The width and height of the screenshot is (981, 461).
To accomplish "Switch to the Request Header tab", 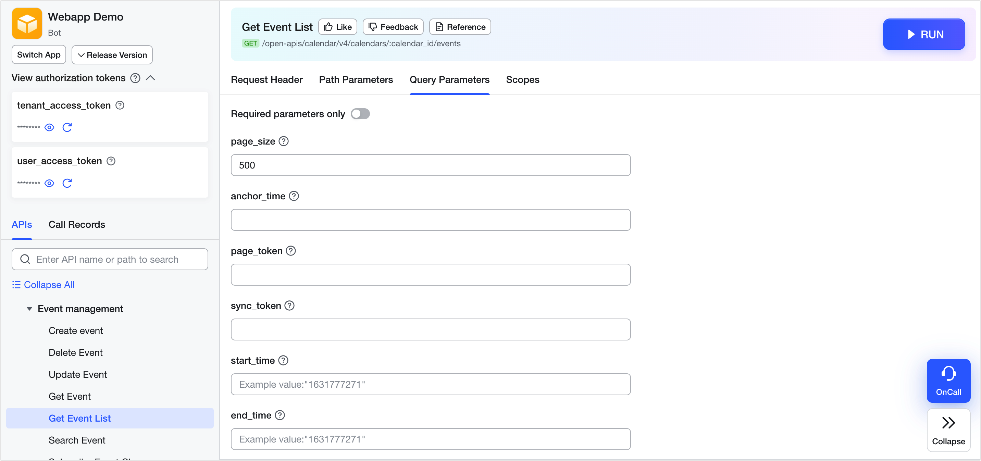I will (266, 79).
